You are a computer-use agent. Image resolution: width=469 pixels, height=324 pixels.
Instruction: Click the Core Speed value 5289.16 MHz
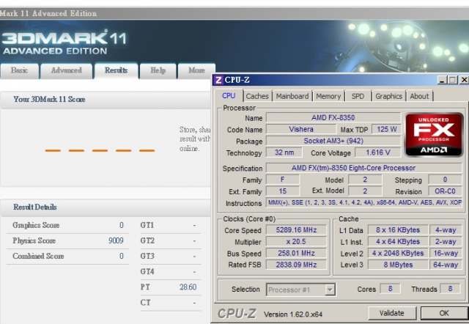tap(296, 230)
